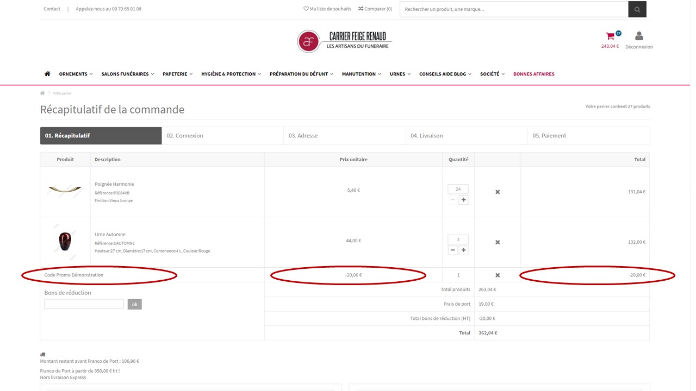Click unit price 44,00 €

[353, 241]
